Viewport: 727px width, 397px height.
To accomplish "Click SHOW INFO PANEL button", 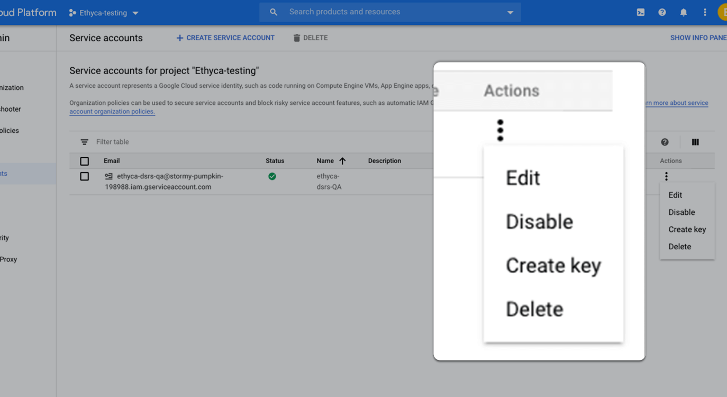I will click(x=698, y=38).
